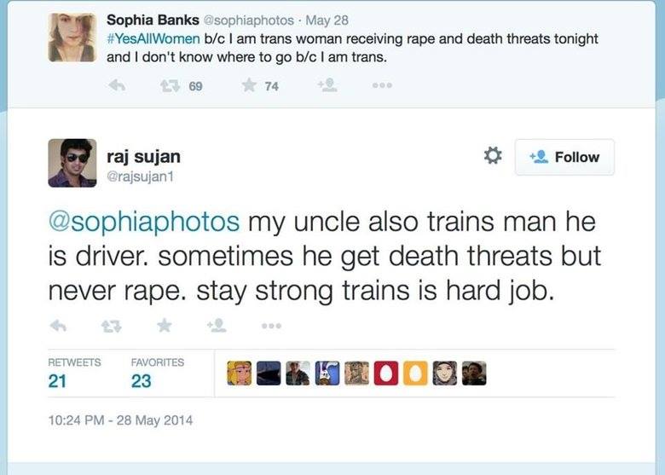Open raj sujan's profile picture
The image size is (665, 475).
[x=72, y=163]
